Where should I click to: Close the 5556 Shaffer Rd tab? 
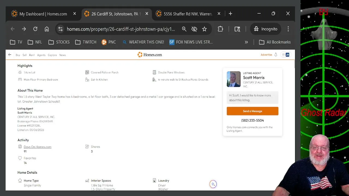[x=219, y=14]
